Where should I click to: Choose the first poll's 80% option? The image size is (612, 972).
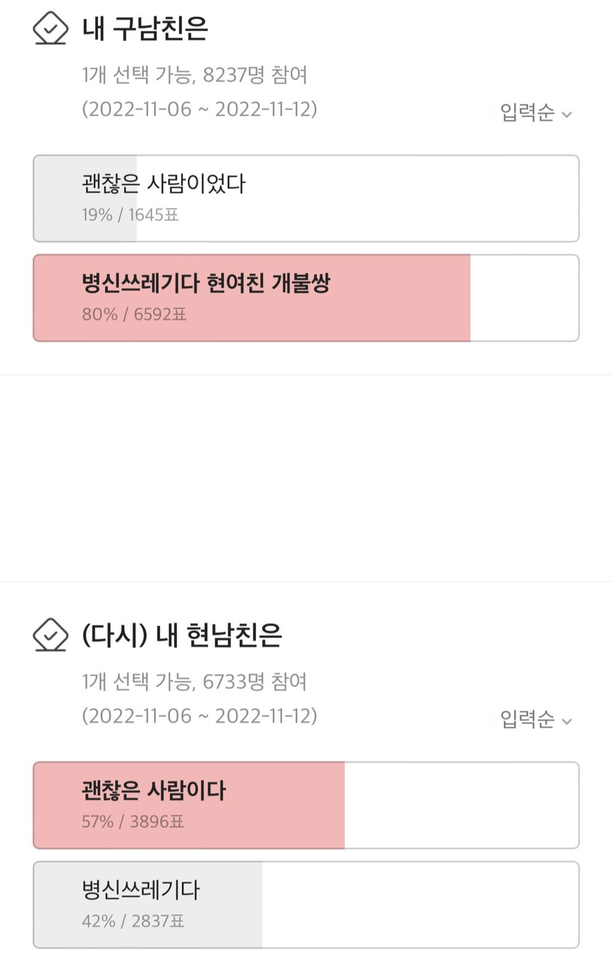click(x=306, y=298)
